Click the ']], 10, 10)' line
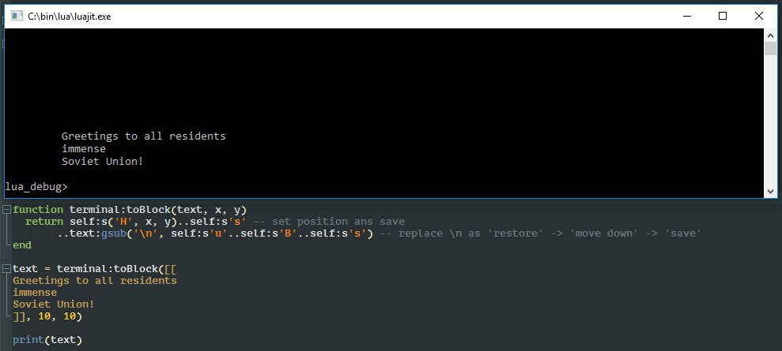The image size is (782, 351). [47, 316]
